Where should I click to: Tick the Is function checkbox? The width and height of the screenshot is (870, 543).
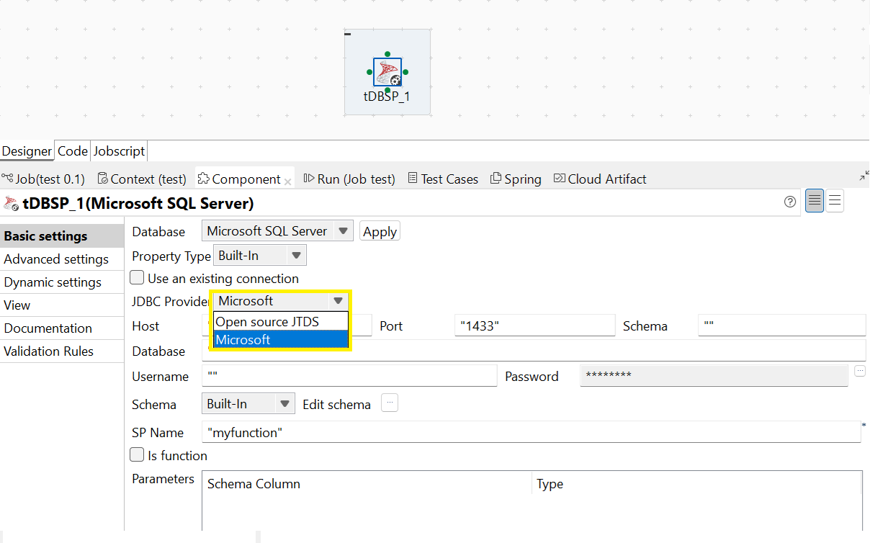[137, 455]
